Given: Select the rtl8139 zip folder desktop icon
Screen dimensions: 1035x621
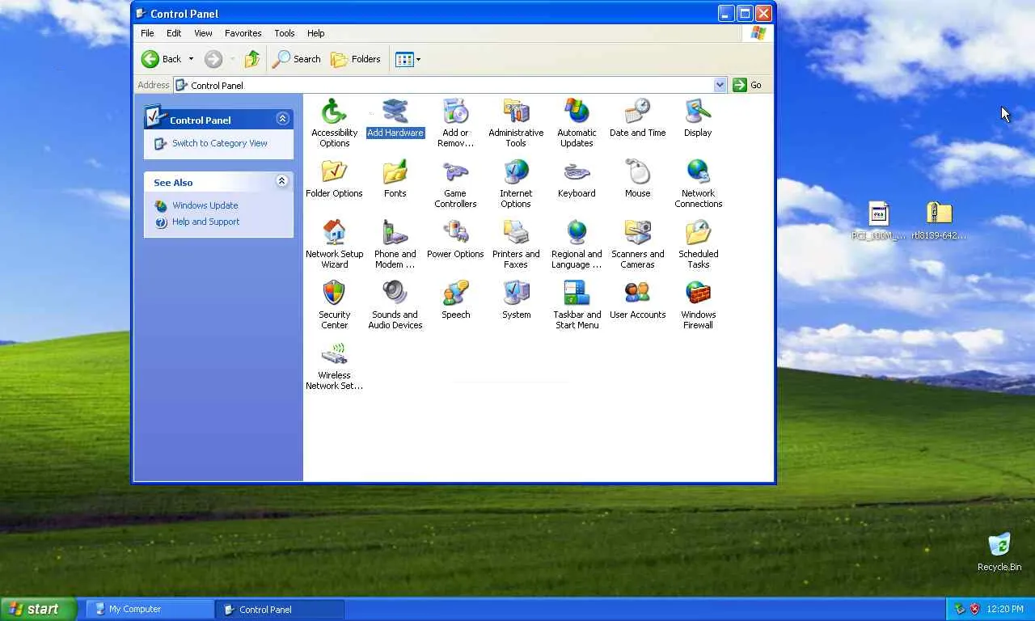Looking at the screenshot, I should tap(939, 221).
